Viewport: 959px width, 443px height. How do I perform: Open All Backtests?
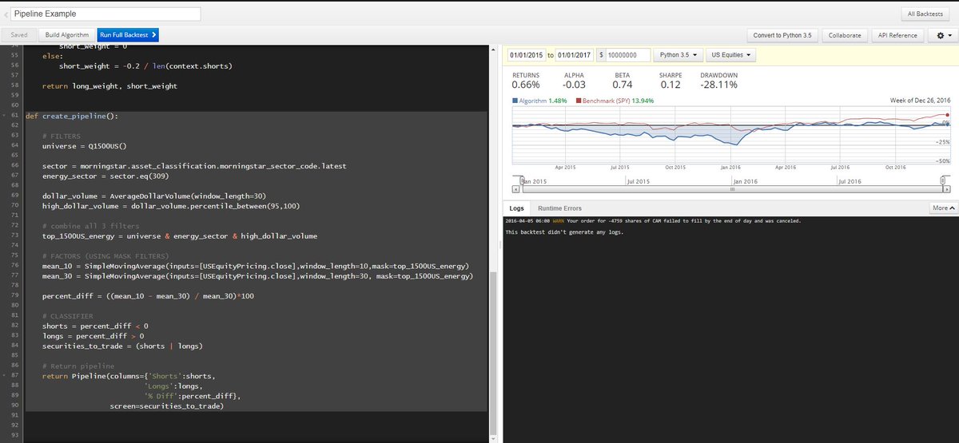coord(927,14)
